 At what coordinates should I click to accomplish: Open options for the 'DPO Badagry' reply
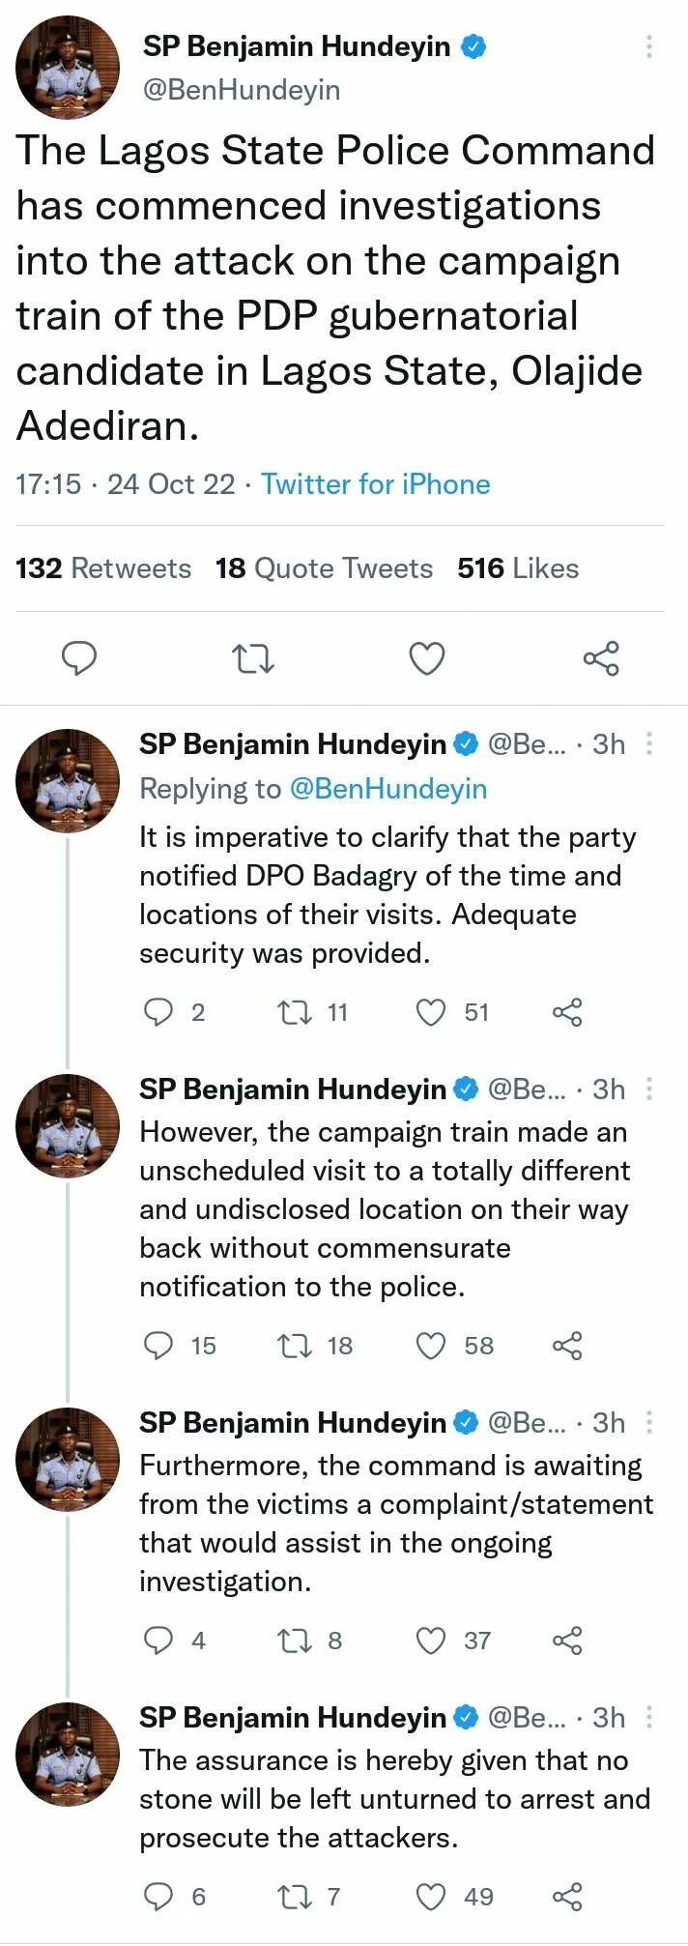click(x=649, y=743)
